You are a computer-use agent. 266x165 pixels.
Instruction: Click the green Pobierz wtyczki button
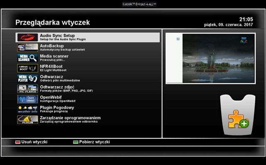click(x=91, y=142)
